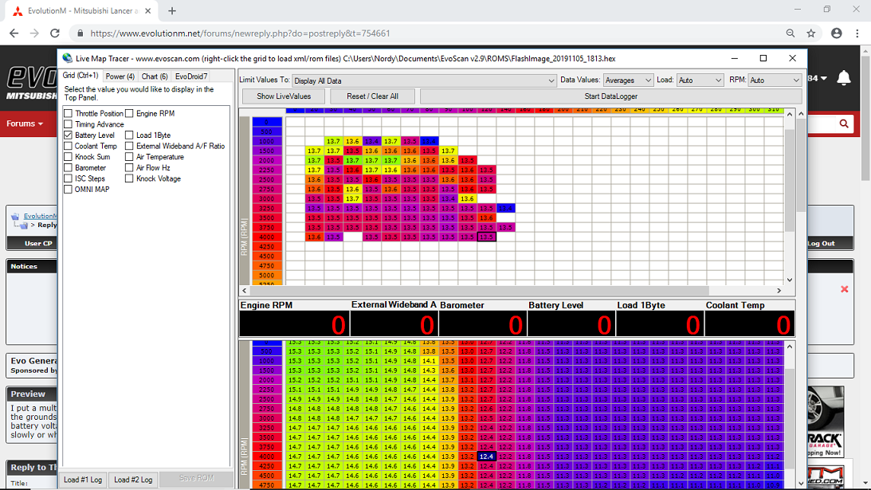Screen dimensions: 871x490
Task: Click the Reset / Clear All button
Action: 373,96
